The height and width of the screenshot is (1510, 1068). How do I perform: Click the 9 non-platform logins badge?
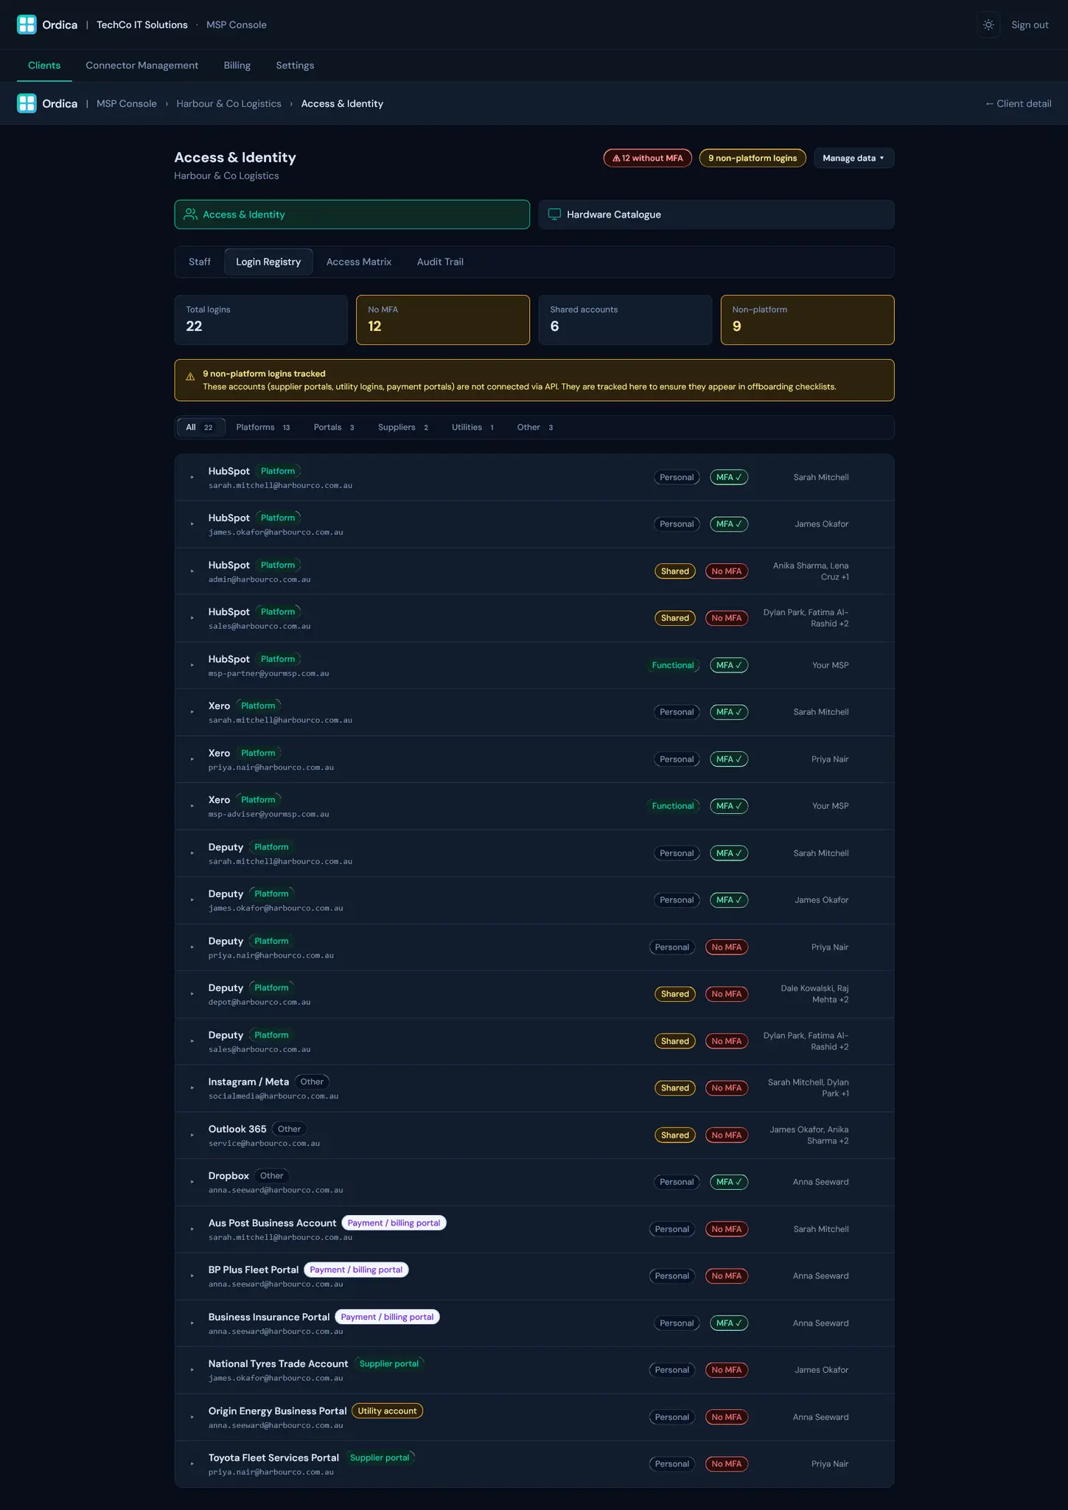(x=753, y=158)
